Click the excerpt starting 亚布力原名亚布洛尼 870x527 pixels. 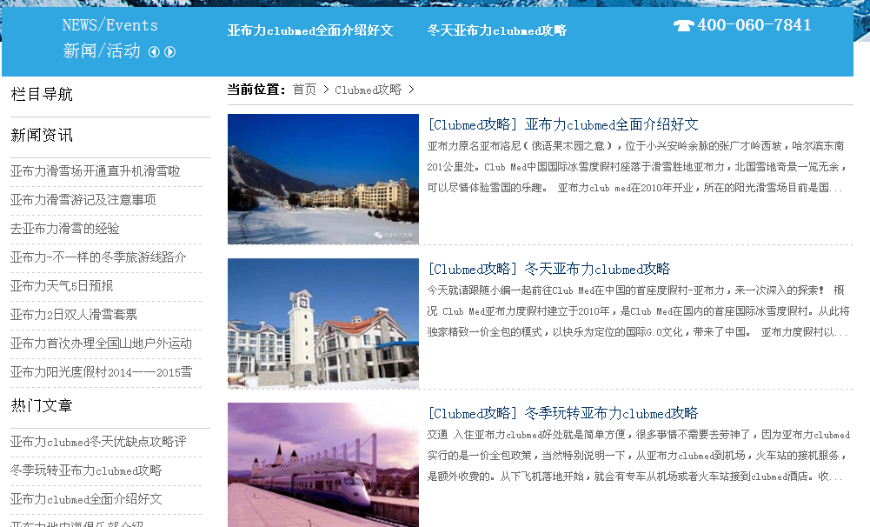637,167
